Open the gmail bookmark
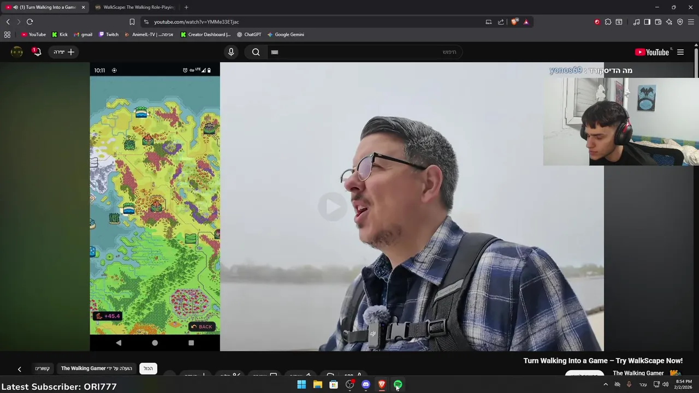699x393 pixels. click(83, 34)
